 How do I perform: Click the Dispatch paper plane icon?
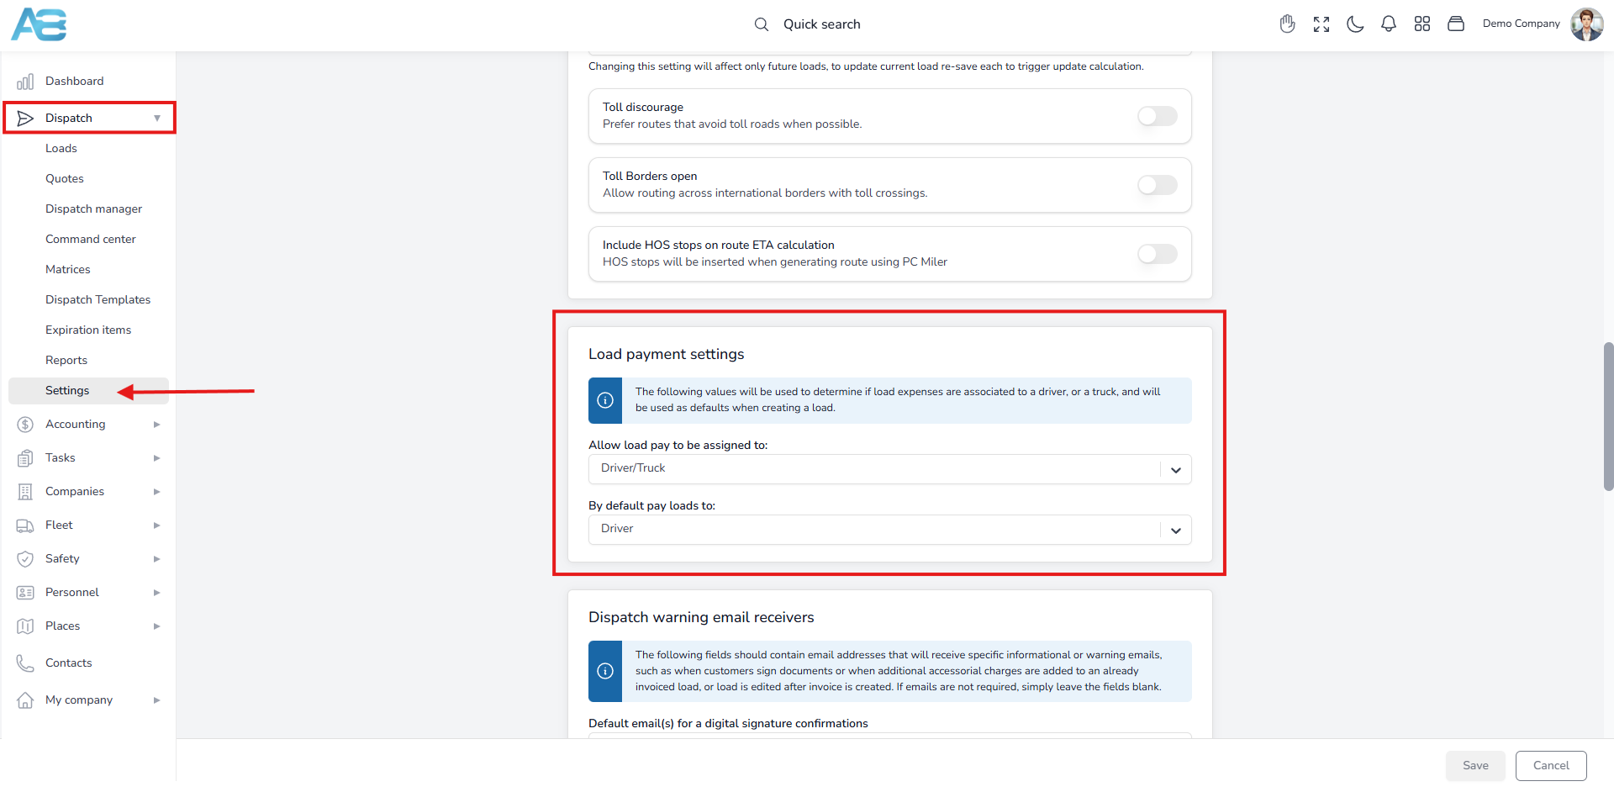tap(25, 119)
